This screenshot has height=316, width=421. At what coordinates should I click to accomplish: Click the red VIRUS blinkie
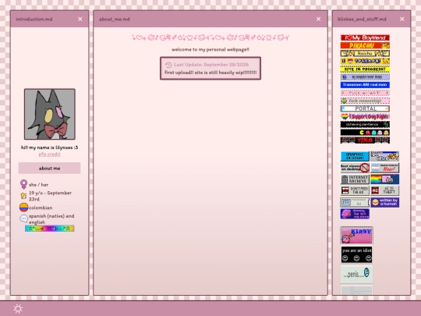[365, 140]
